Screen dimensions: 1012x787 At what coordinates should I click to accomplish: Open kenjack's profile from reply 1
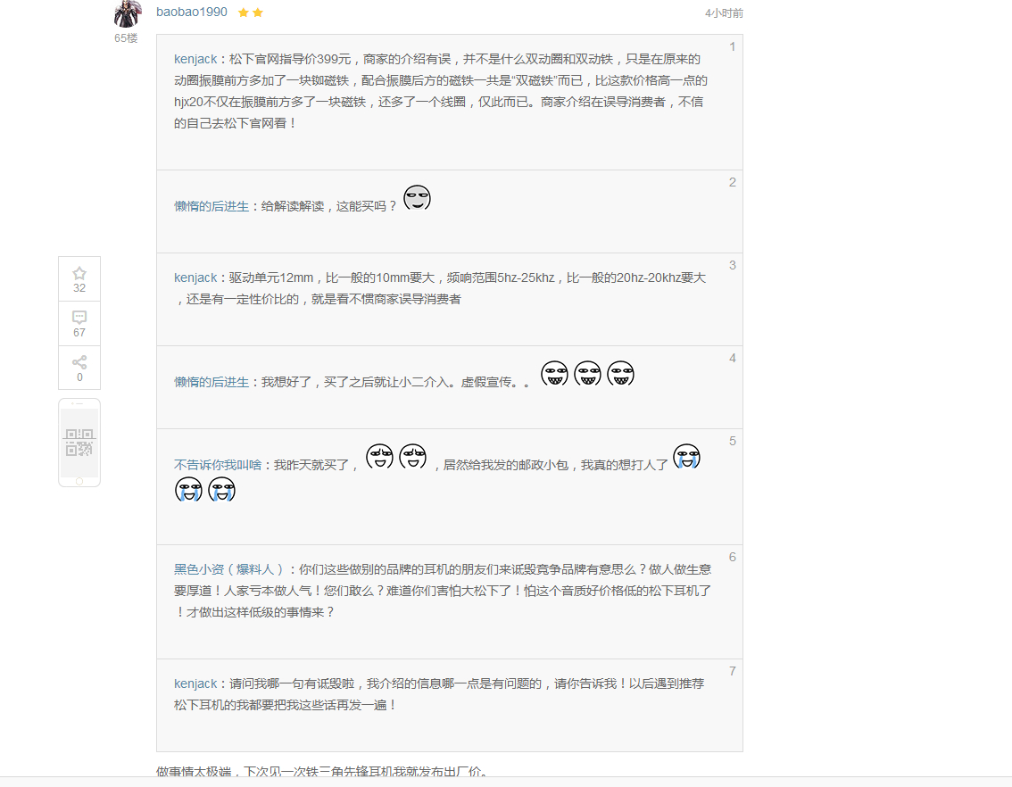click(x=195, y=59)
